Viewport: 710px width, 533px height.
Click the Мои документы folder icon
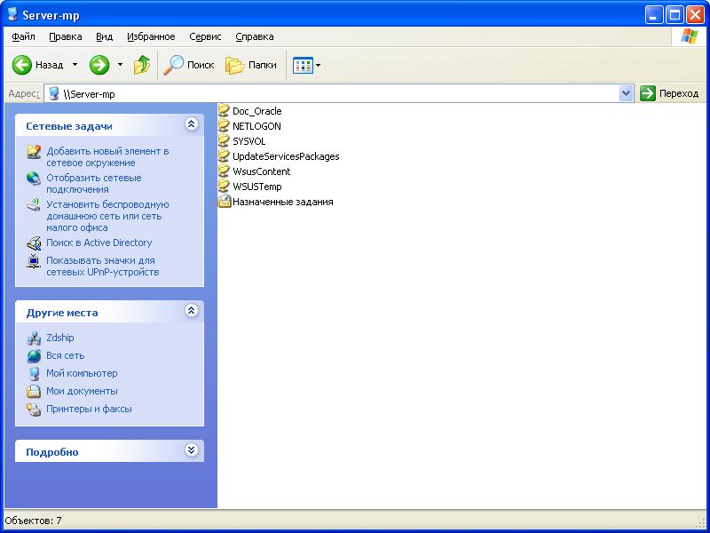click(34, 391)
